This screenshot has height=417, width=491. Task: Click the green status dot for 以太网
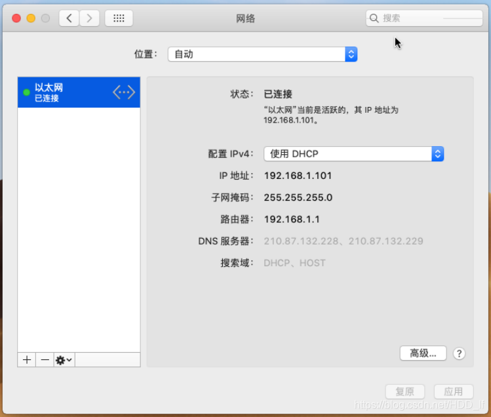pos(27,92)
